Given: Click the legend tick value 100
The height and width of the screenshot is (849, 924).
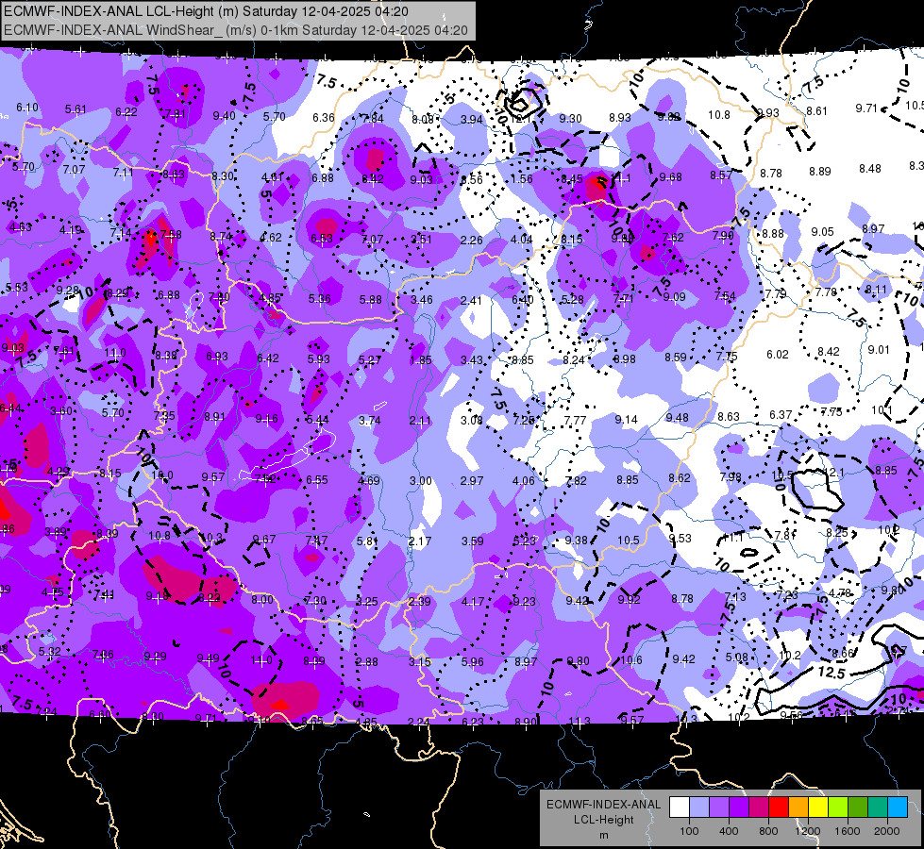Looking at the screenshot, I should [689, 831].
